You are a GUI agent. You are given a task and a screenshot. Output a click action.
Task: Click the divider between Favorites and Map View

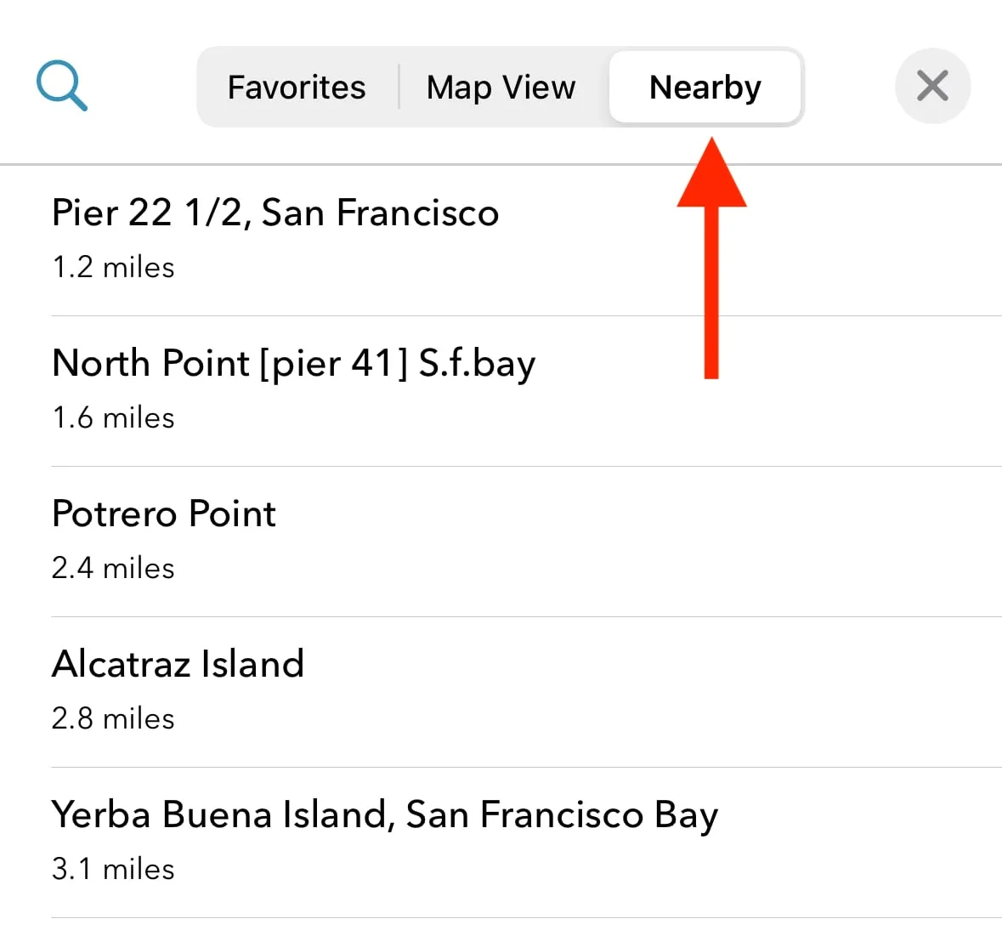tap(399, 88)
